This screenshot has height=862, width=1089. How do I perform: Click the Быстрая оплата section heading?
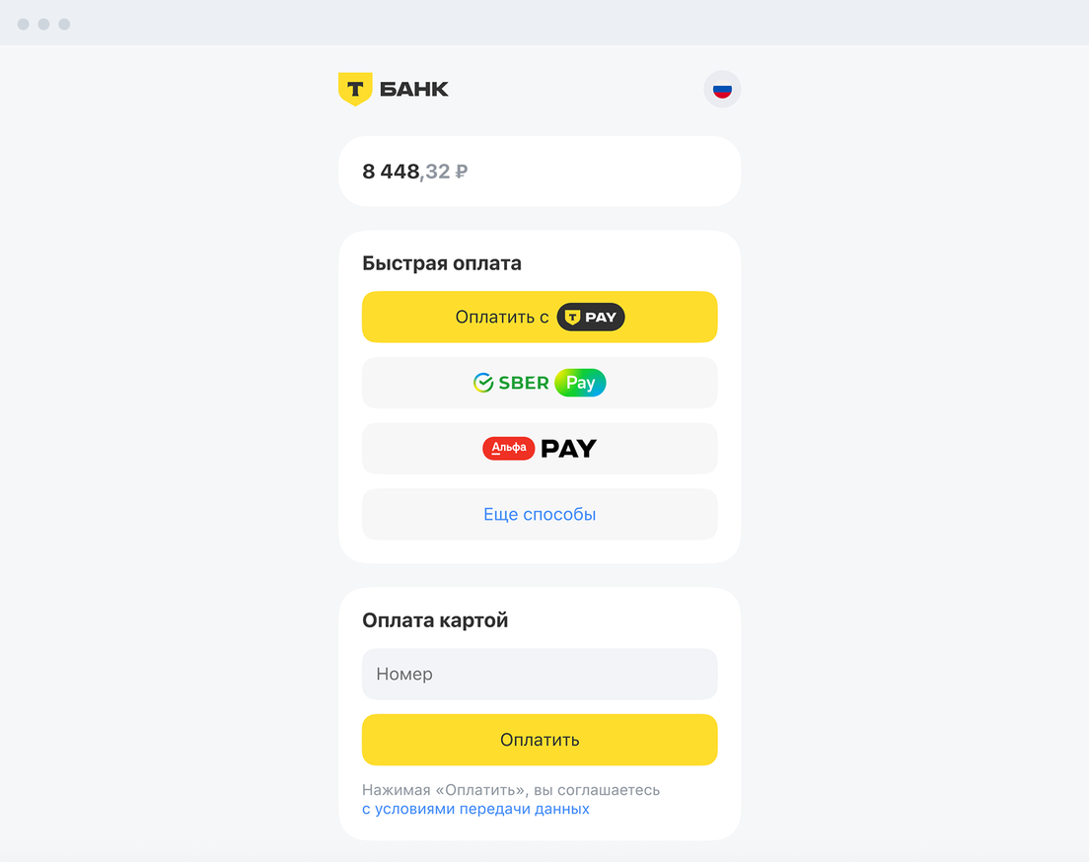pos(442,263)
